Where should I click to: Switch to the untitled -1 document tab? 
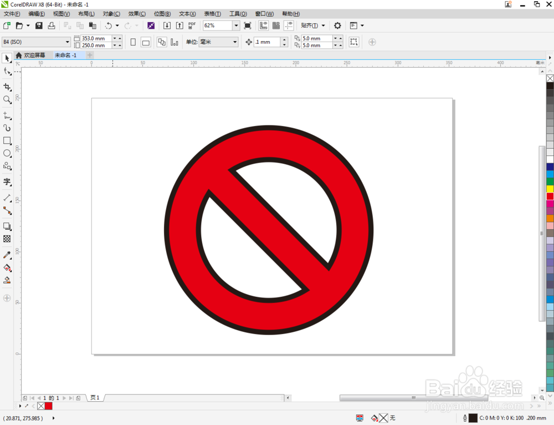(x=66, y=55)
